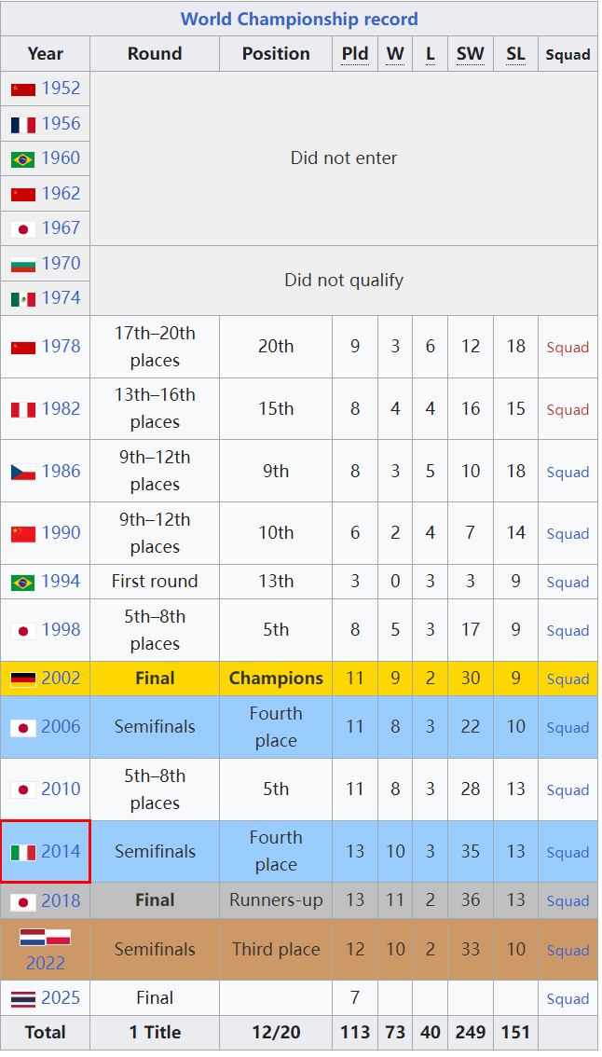Click the Netherlands flag above 2022

pyautogui.click(x=32, y=938)
